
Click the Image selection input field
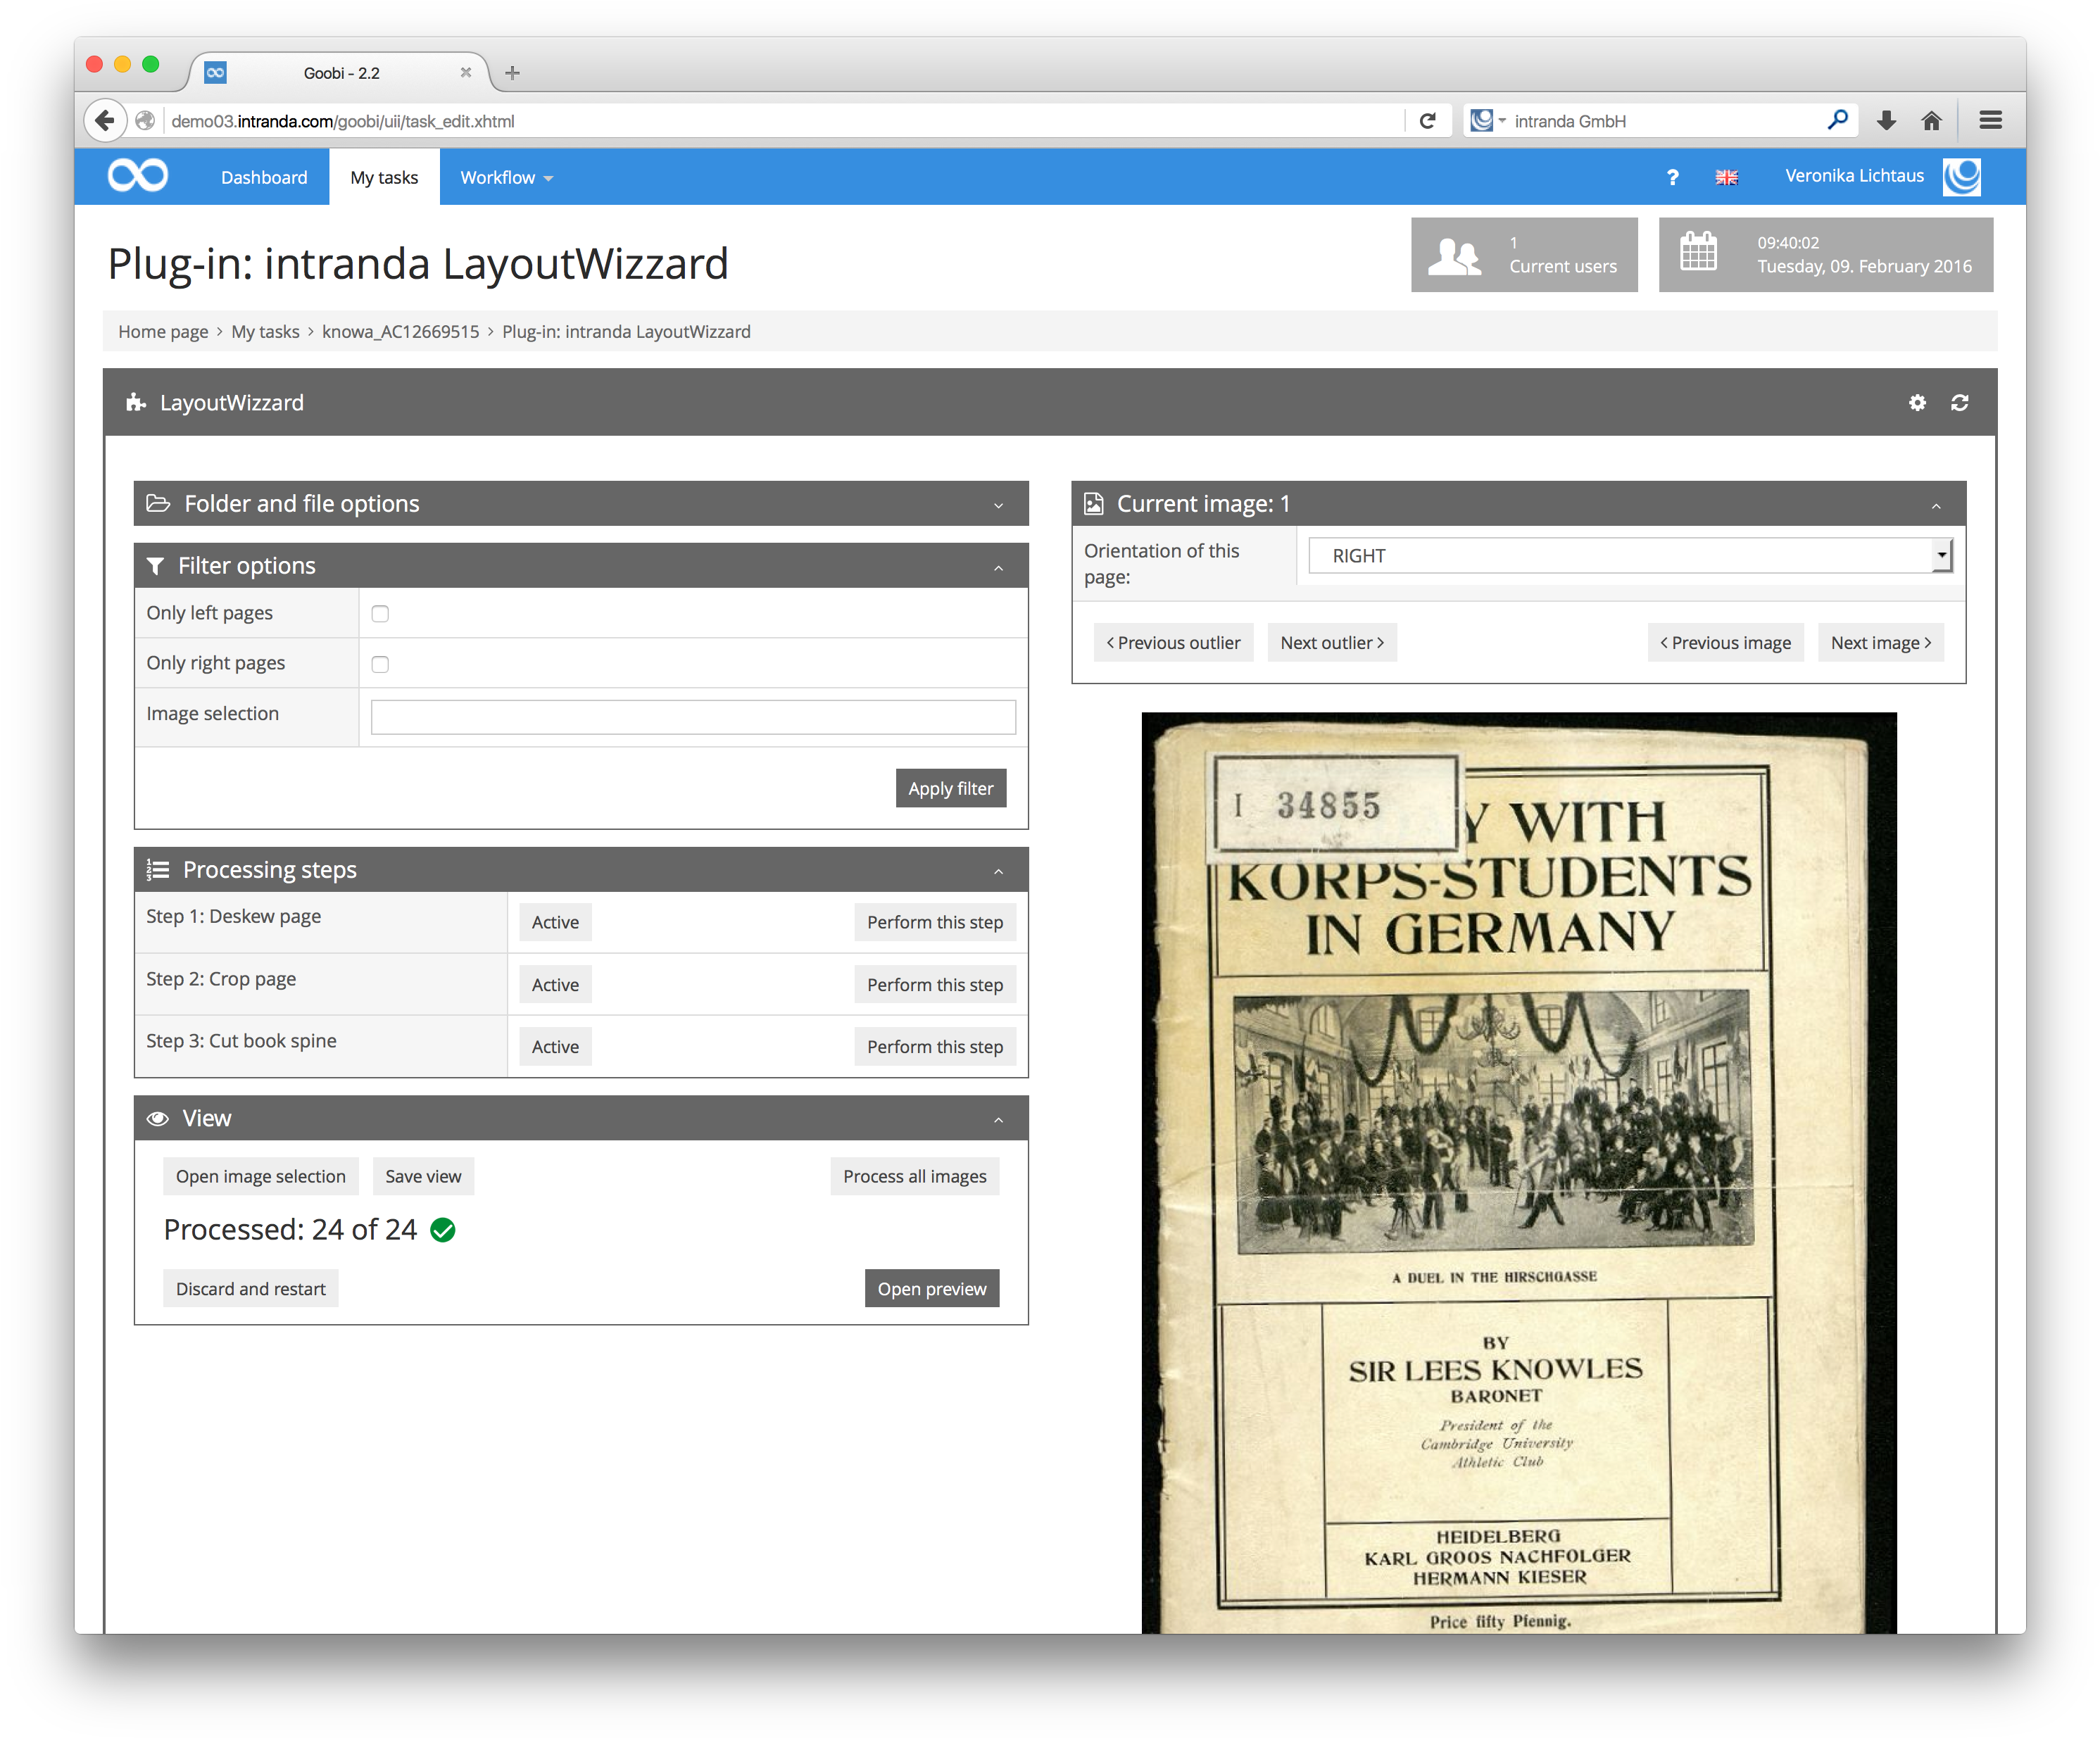coord(693,717)
